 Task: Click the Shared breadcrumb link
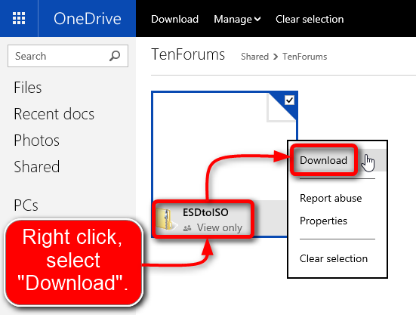254,57
